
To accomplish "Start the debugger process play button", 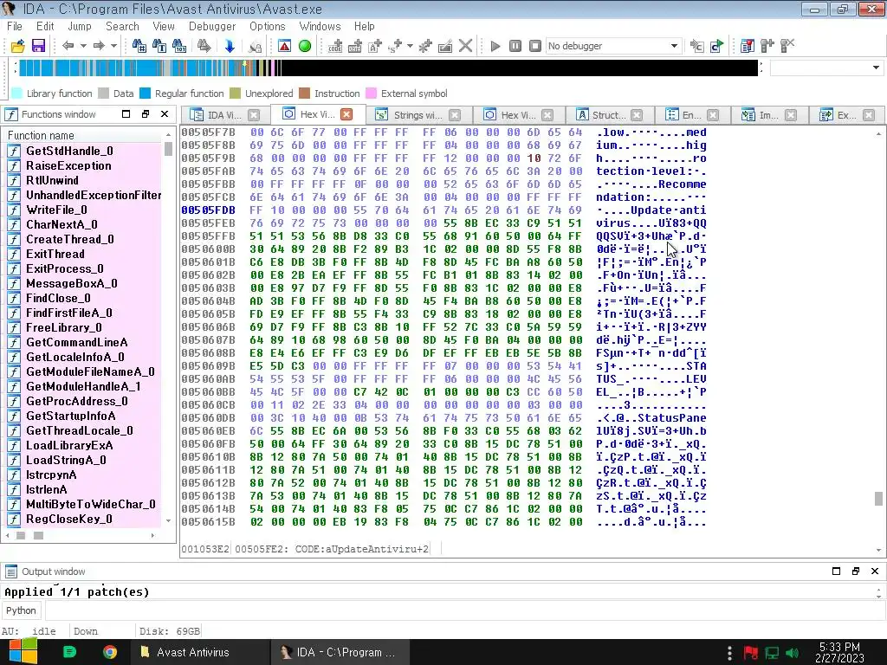I will click(495, 46).
